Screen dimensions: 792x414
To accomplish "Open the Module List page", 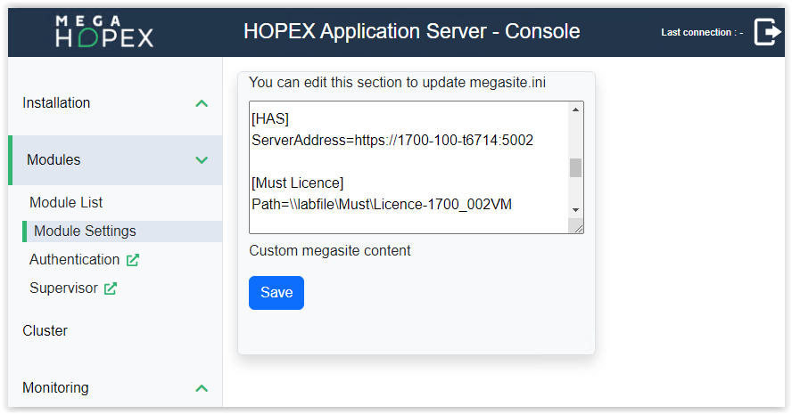I will point(66,203).
